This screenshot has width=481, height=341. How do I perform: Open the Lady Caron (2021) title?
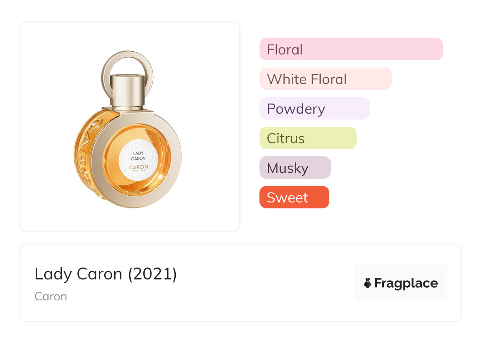(105, 274)
